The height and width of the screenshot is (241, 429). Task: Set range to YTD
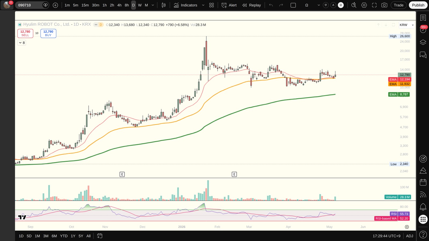64,236
